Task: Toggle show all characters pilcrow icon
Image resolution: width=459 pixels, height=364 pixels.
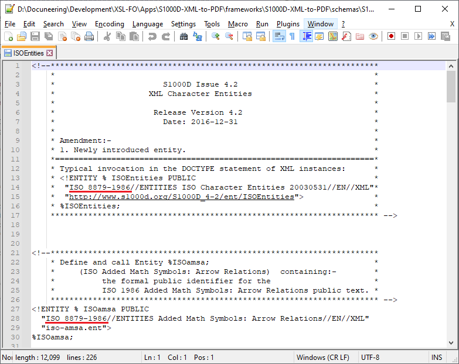Action: coord(292,36)
